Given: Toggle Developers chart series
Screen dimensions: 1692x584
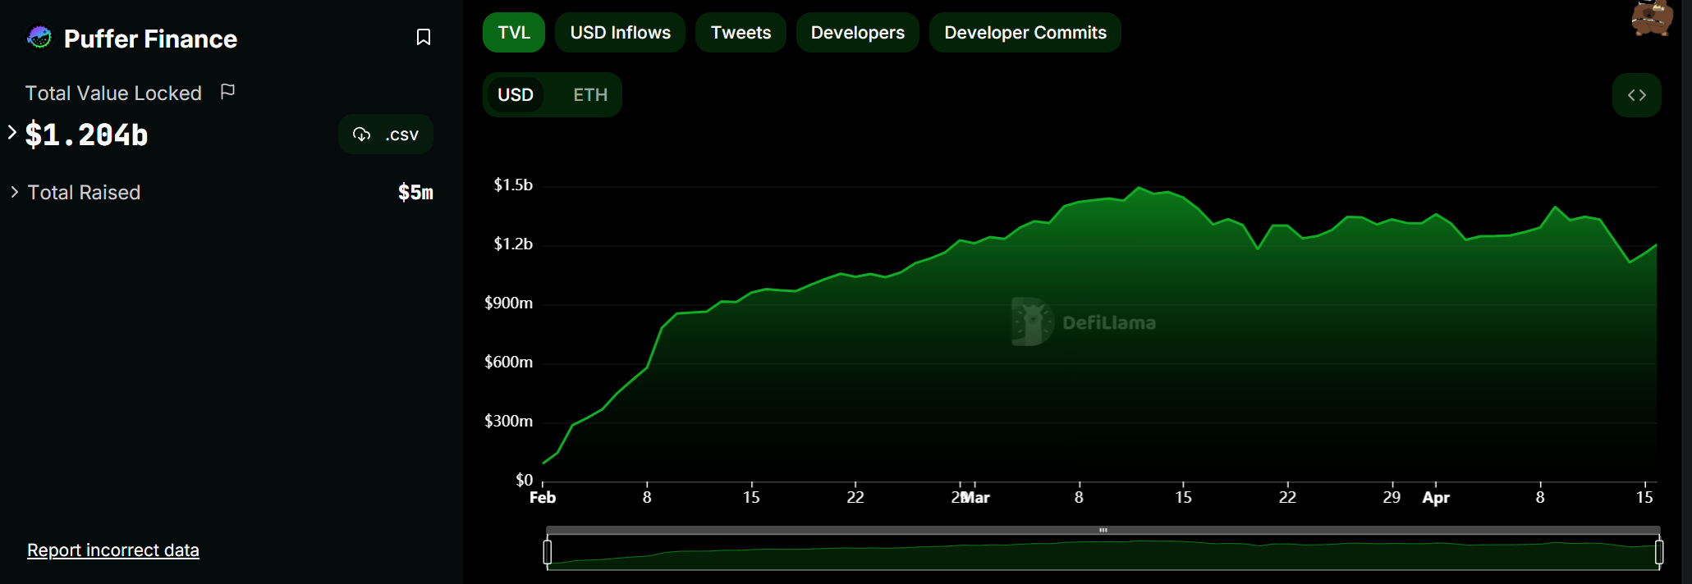Looking at the screenshot, I should (x=857, y=33).
